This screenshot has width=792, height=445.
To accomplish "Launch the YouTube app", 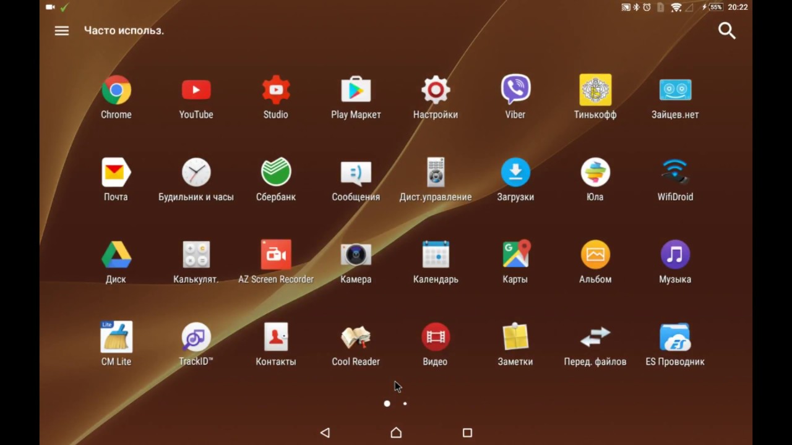I will point(196,90).
